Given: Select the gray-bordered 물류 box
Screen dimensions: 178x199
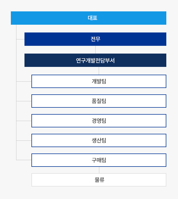Looking at the screenshot, I should tap(99, 180).
